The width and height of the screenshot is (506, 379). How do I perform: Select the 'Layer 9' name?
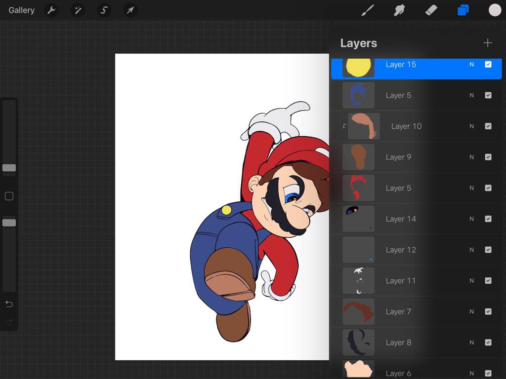(399, 157)
